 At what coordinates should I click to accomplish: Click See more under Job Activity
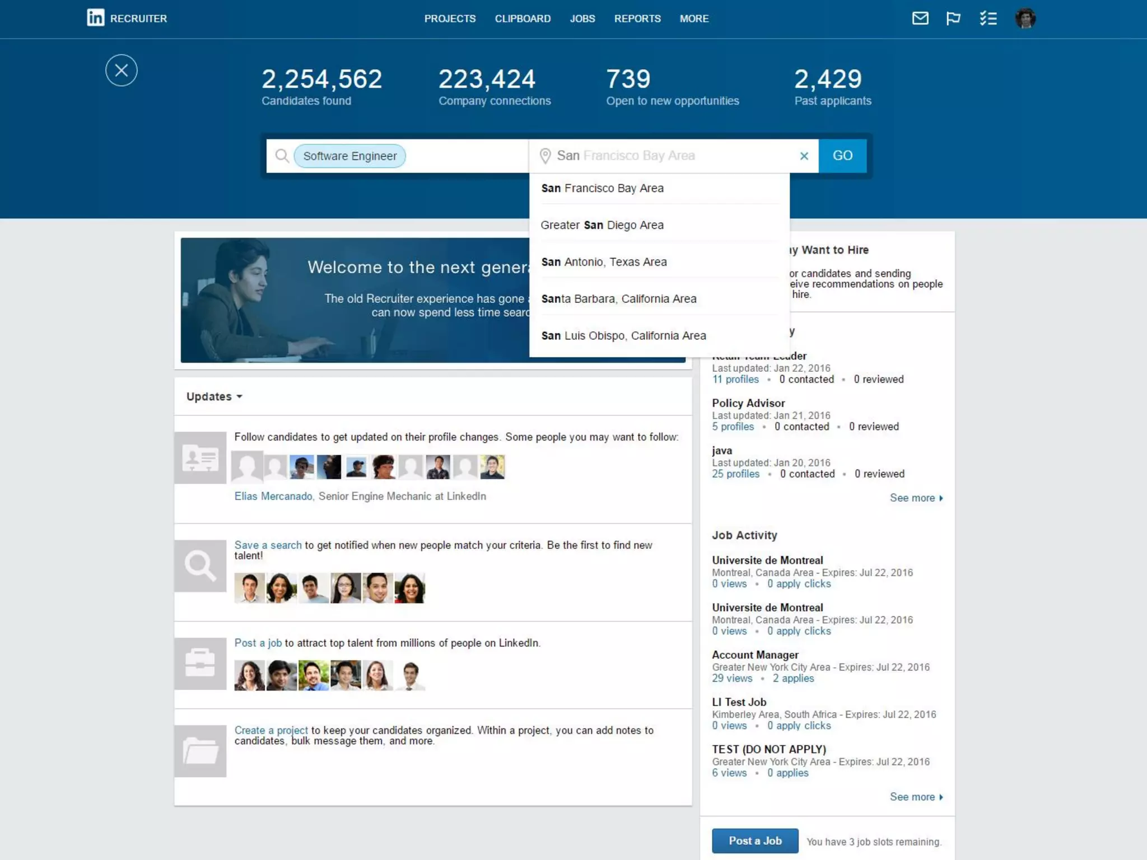coord(916,797)
